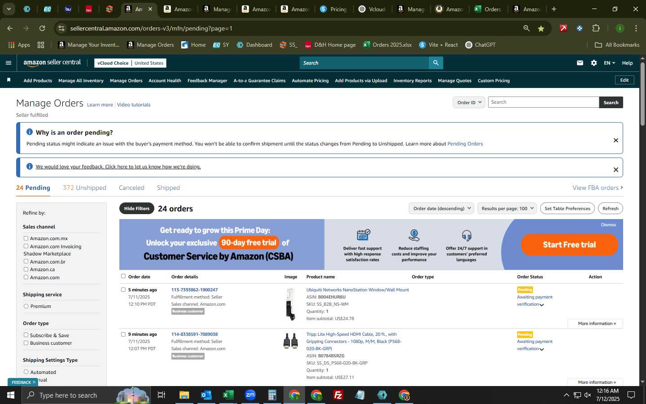Open the Order ID search type dropdown
The height and width of the screenshot is (404, 646).
tap(469, 102)
